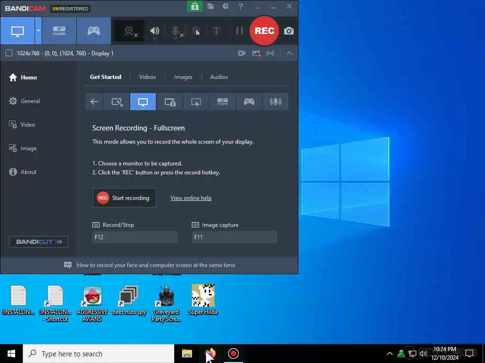This screenshot has height=363, width=485.
Task: Switch to the Videos tab
Action: click(x=147, y=77)
